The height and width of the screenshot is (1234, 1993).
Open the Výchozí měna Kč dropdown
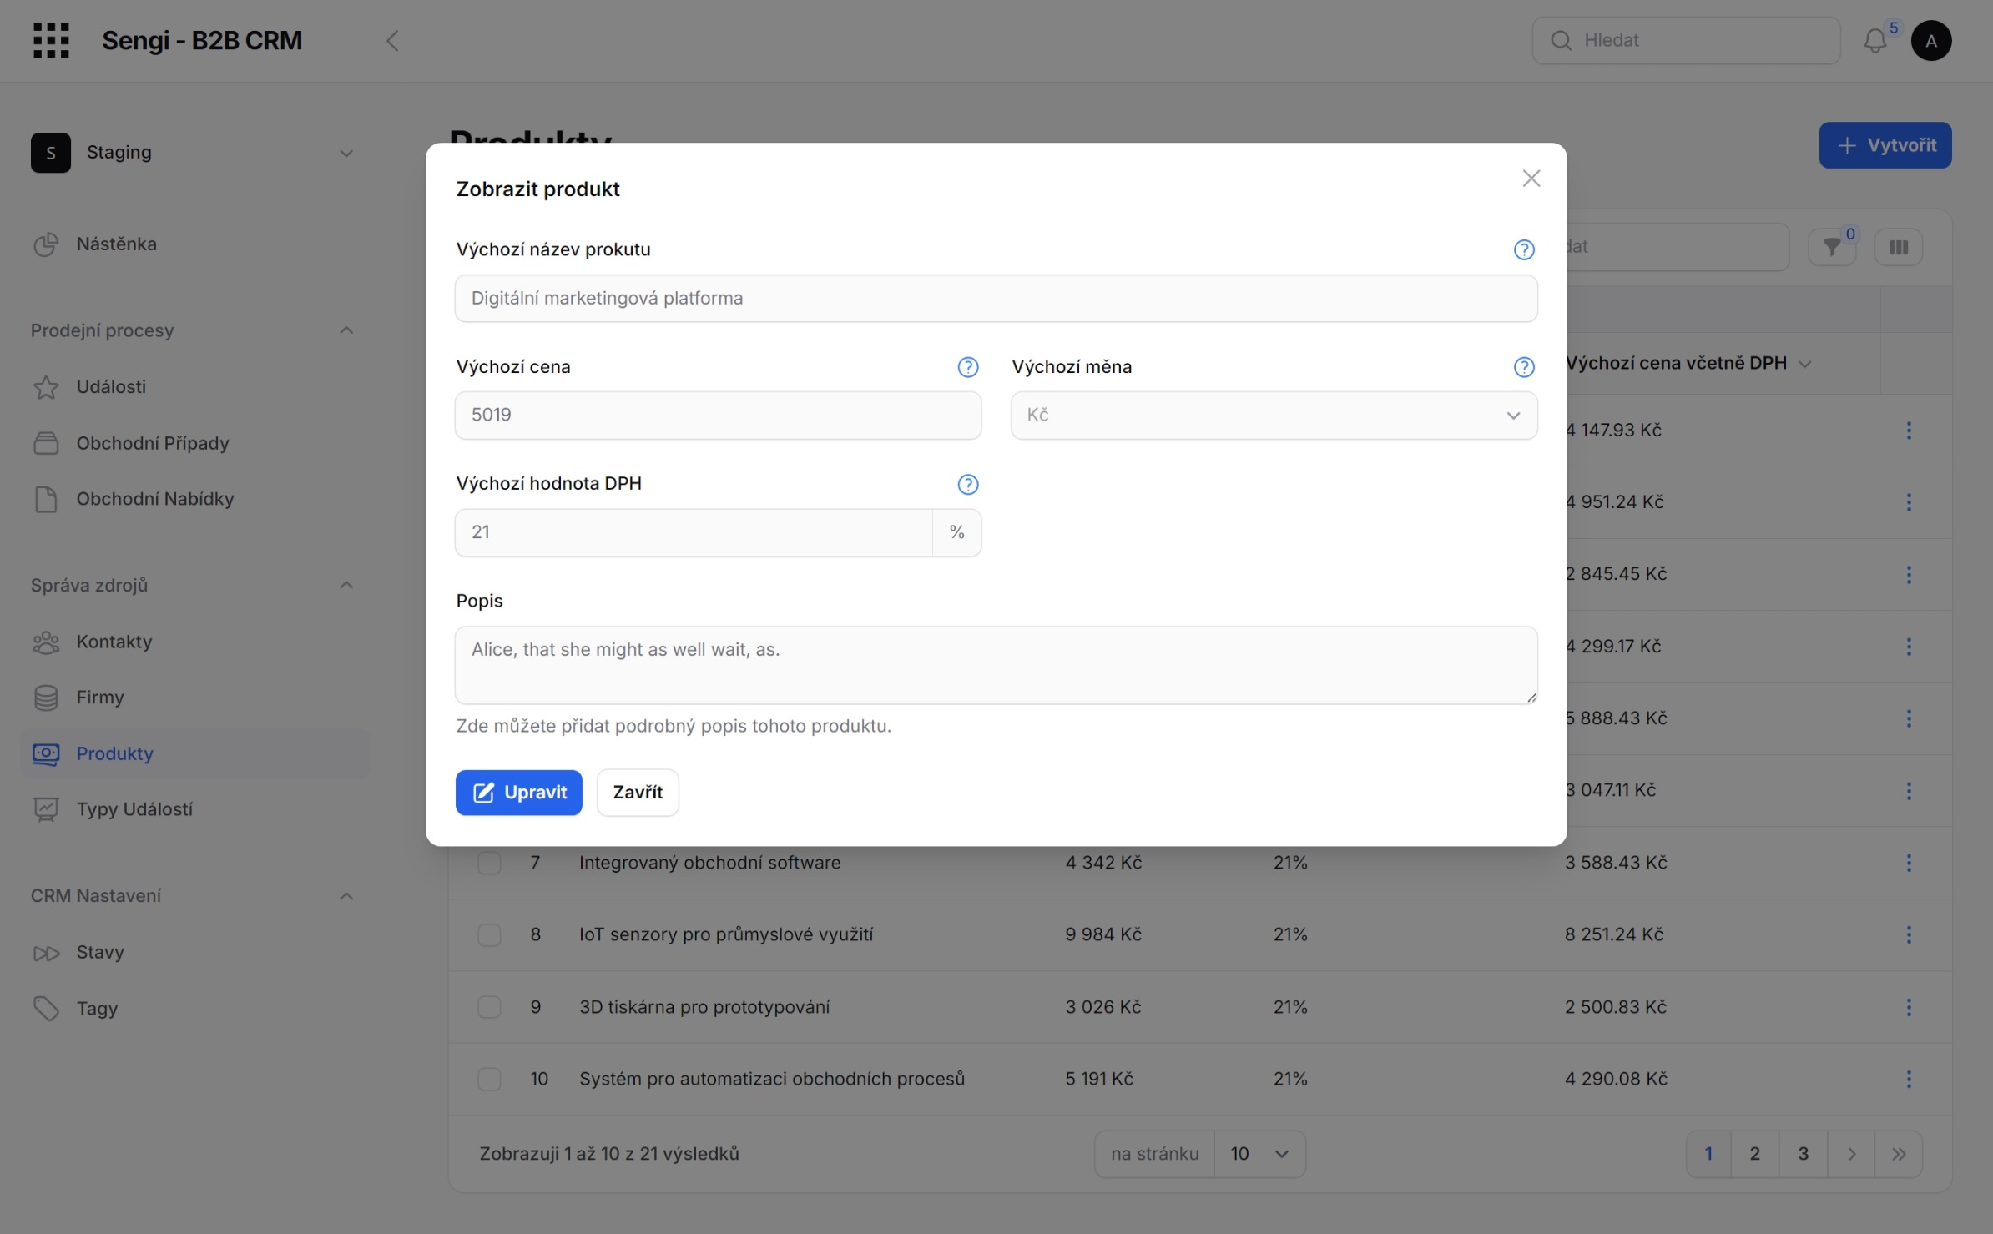(x=1274, y=416)
